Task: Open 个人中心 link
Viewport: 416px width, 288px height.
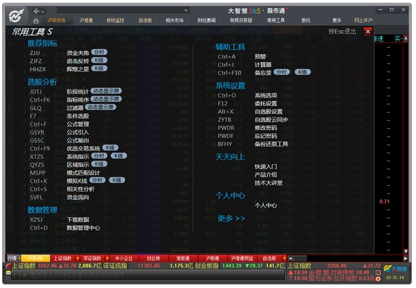Action: pos(266,205)
